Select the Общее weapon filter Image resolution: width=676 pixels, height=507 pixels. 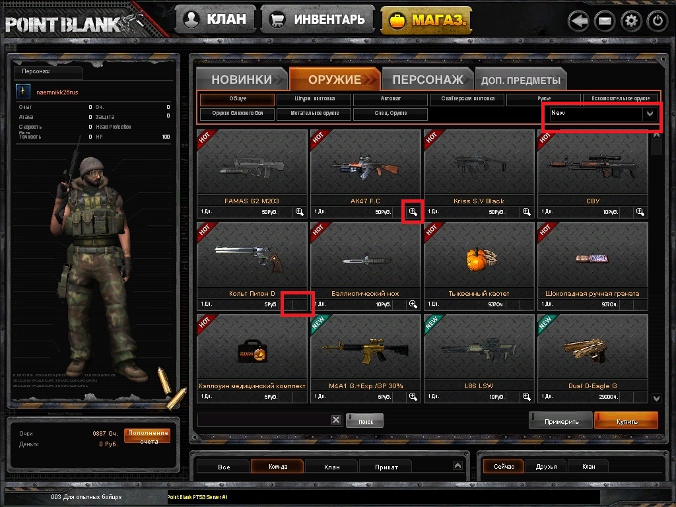pyautogui.click(x=237, y=99)
